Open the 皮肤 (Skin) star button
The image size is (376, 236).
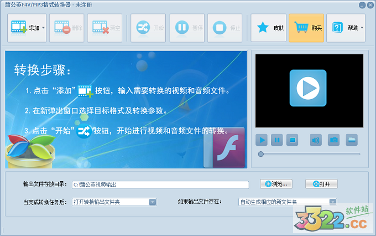[x=269, y=28]
